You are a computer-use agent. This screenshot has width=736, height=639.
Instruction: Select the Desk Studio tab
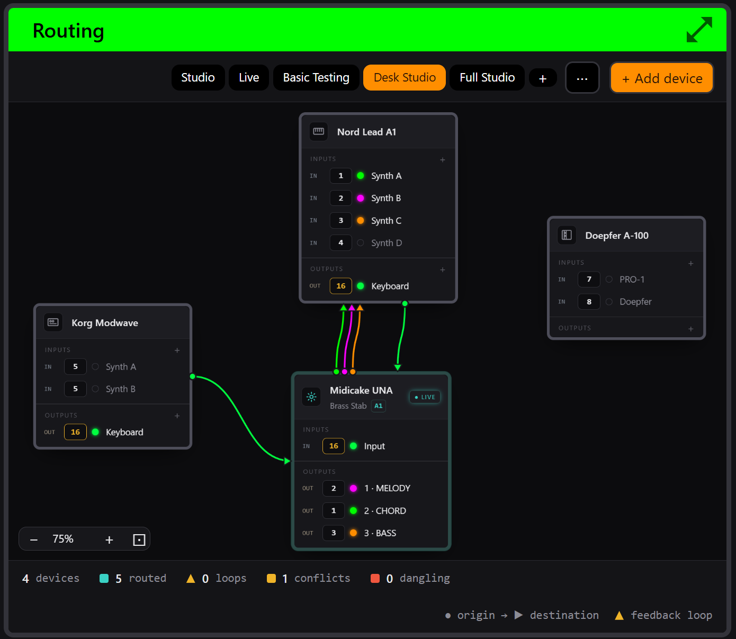coord(405,78)
